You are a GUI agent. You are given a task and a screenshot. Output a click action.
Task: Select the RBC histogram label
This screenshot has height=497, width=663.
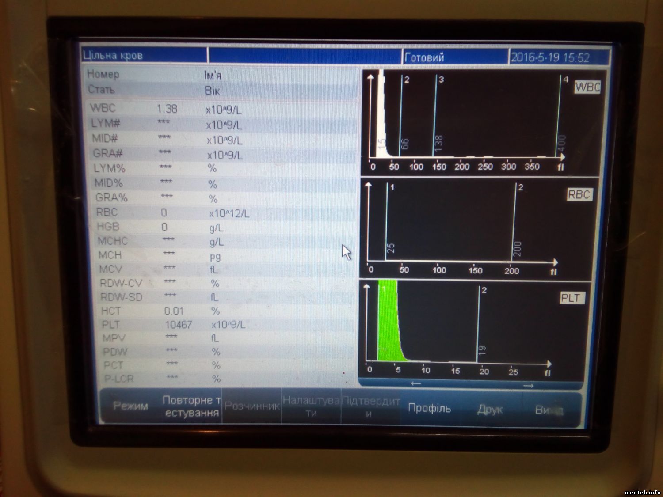pos(579,195)
